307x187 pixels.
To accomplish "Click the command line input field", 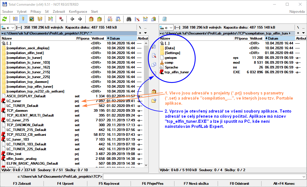I will click(x=204, y=177).
